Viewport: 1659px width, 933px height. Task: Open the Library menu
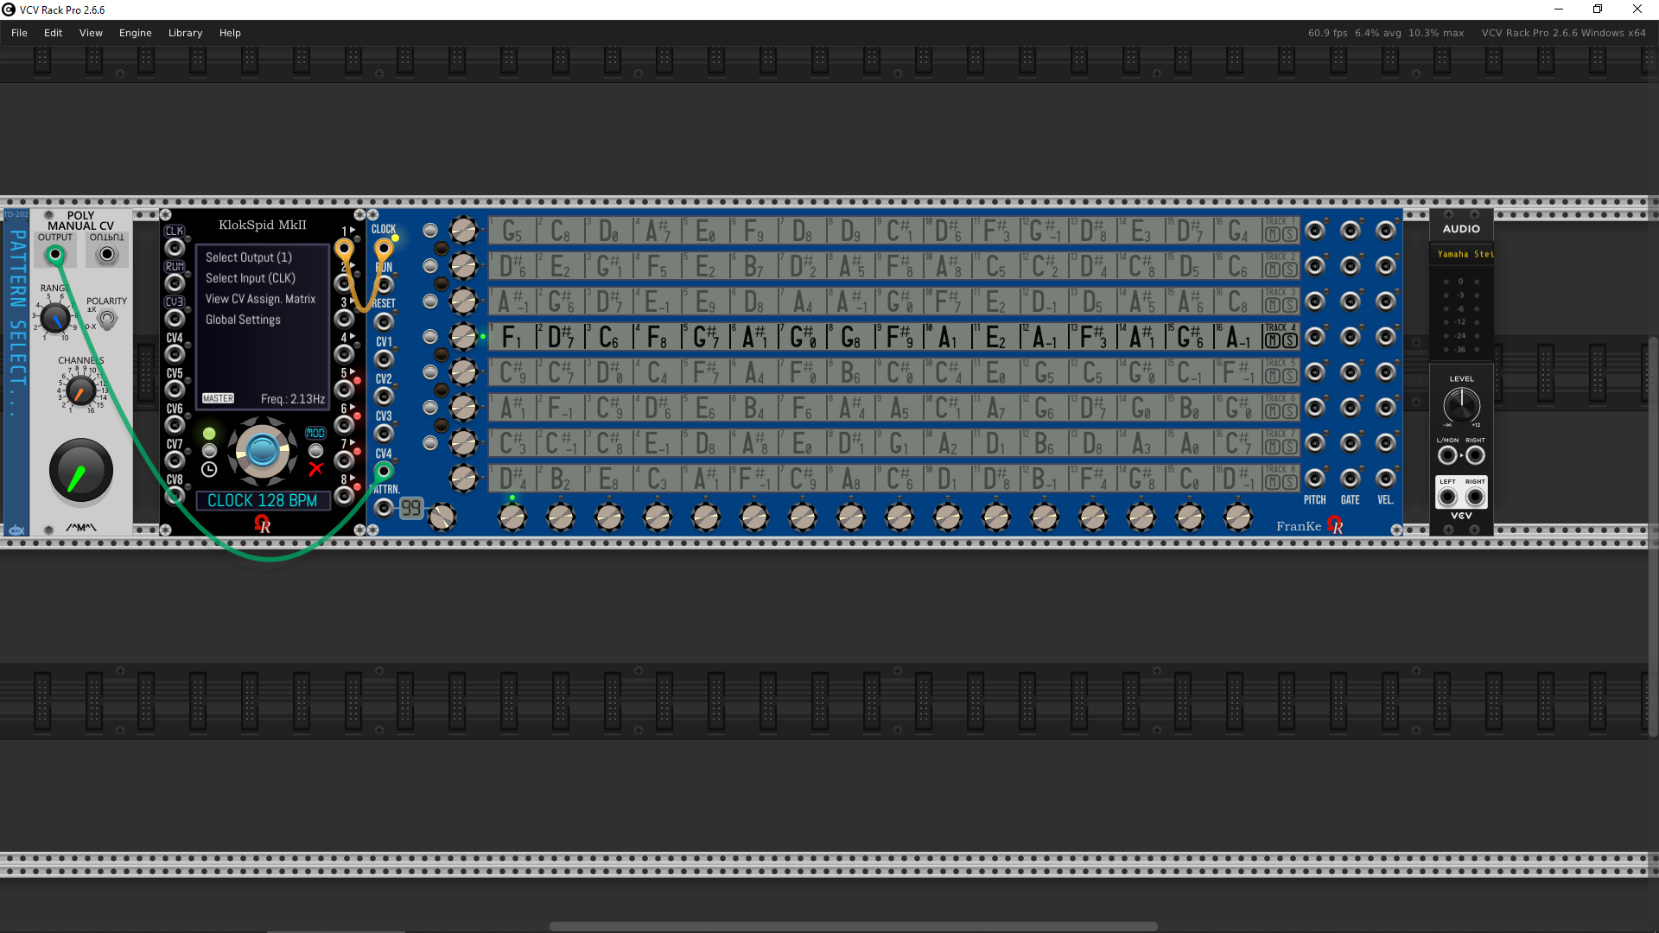(x=185, y=33)
